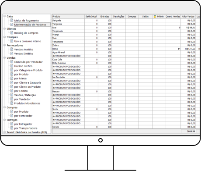The image size is (201, 171).
Task: Click the medal icon in the Prêmio column header
Action: pos(155,17)
